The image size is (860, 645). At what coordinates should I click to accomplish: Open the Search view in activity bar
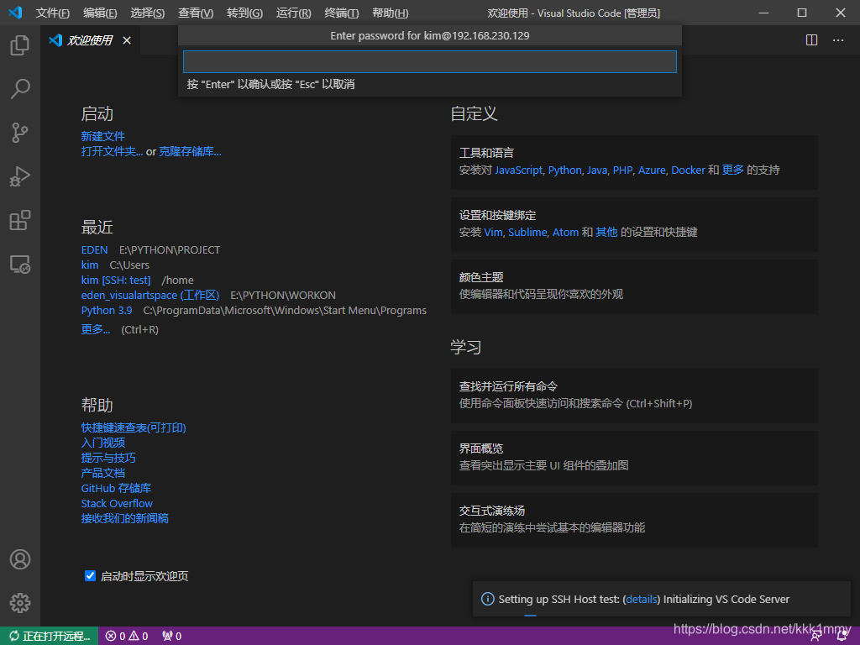pos(20,89)
